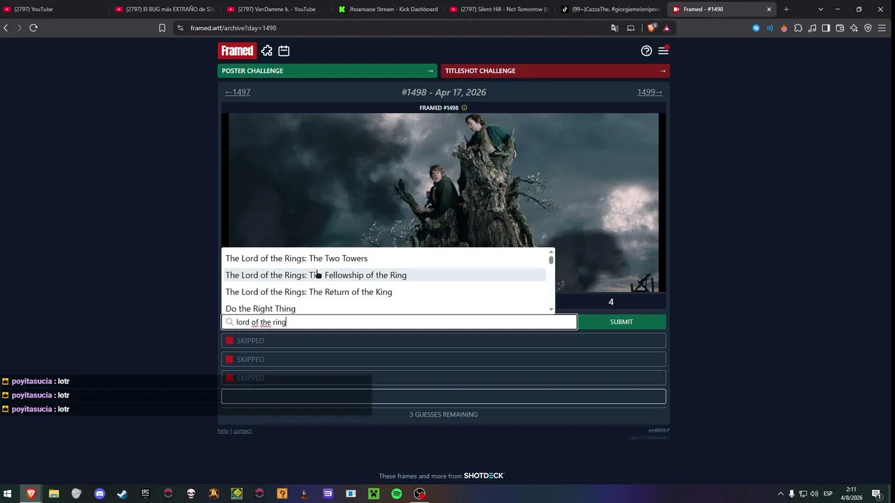Toggle the browser sidebar panel icon
This screenshot has height=503, width=895.
click(826, 28)
